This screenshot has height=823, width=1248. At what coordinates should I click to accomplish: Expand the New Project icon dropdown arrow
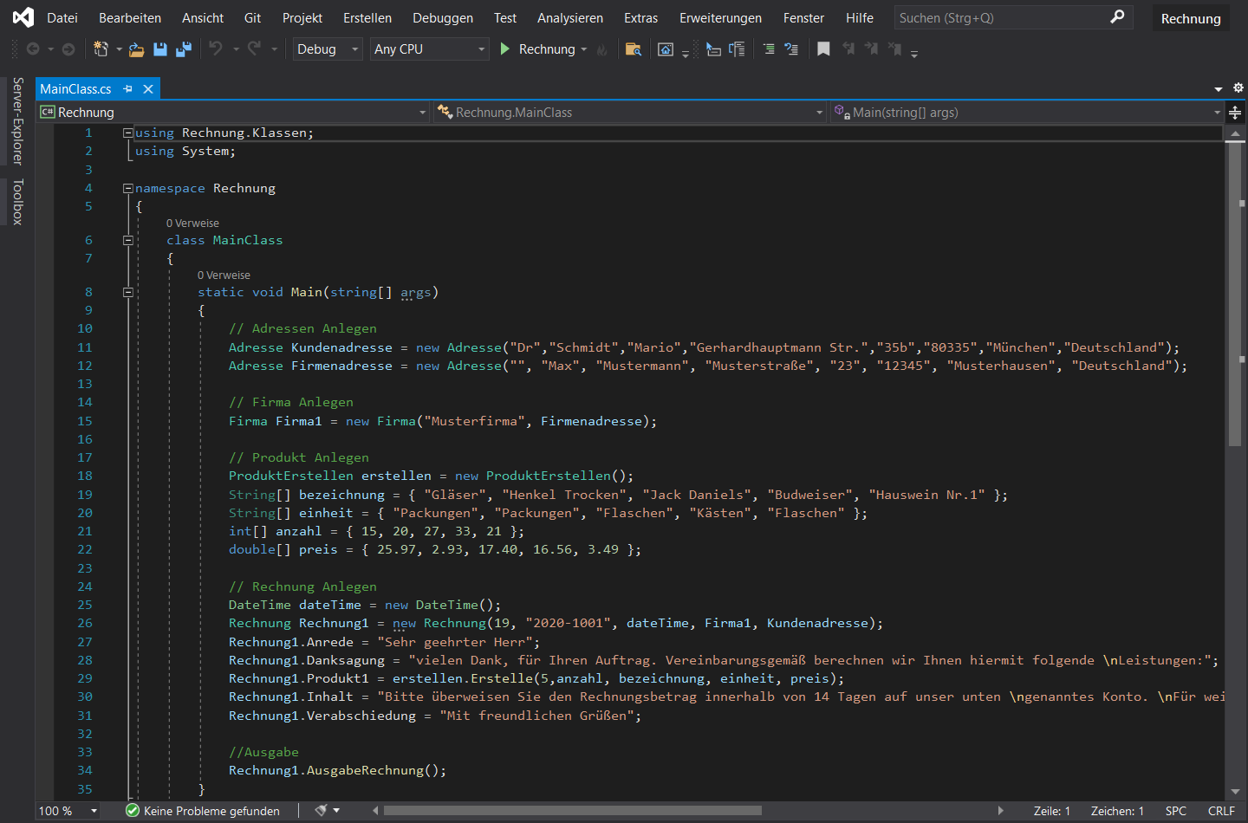(119, 49)
